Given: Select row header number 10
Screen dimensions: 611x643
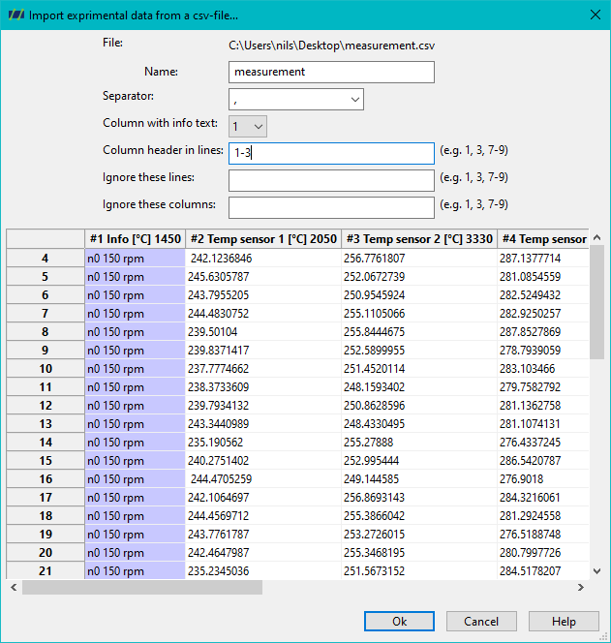Looking at the screenshot, I should [46, 369].
